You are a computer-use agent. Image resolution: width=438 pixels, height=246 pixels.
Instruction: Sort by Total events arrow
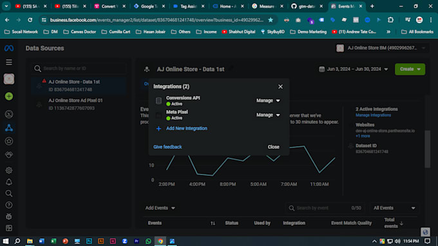[401, 223]
